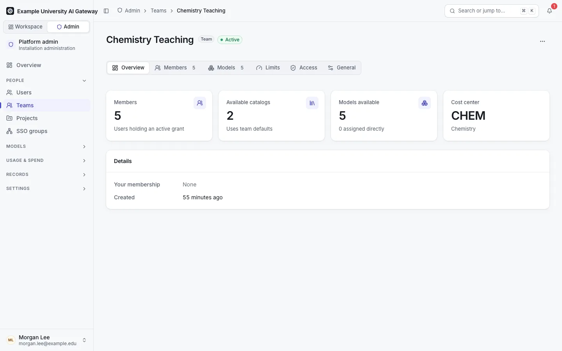Expand the RECORDS section
562x351 pixels.
46,174
